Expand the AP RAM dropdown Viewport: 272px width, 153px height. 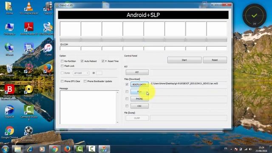pyautogui.click(x=81, y=73)
